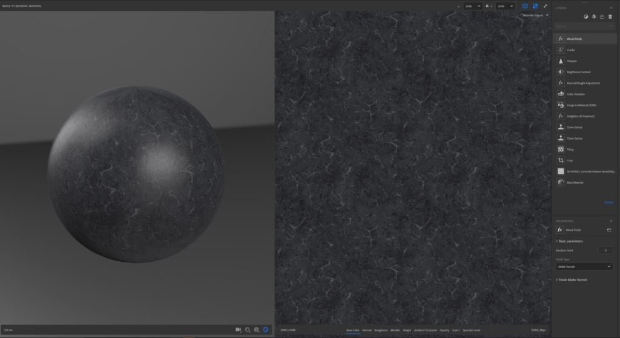Close the Properties panel

[611, 221]
